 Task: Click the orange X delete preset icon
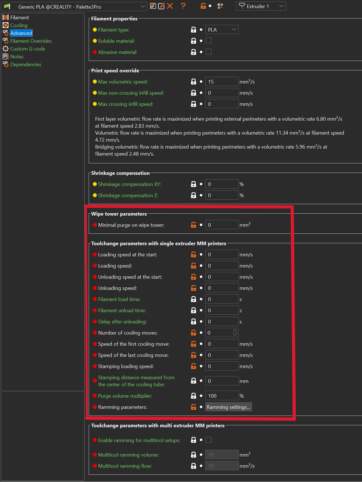pos(170,6)
